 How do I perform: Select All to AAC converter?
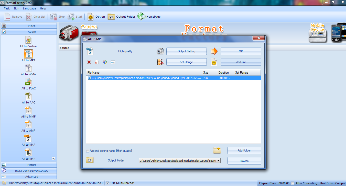28,98
